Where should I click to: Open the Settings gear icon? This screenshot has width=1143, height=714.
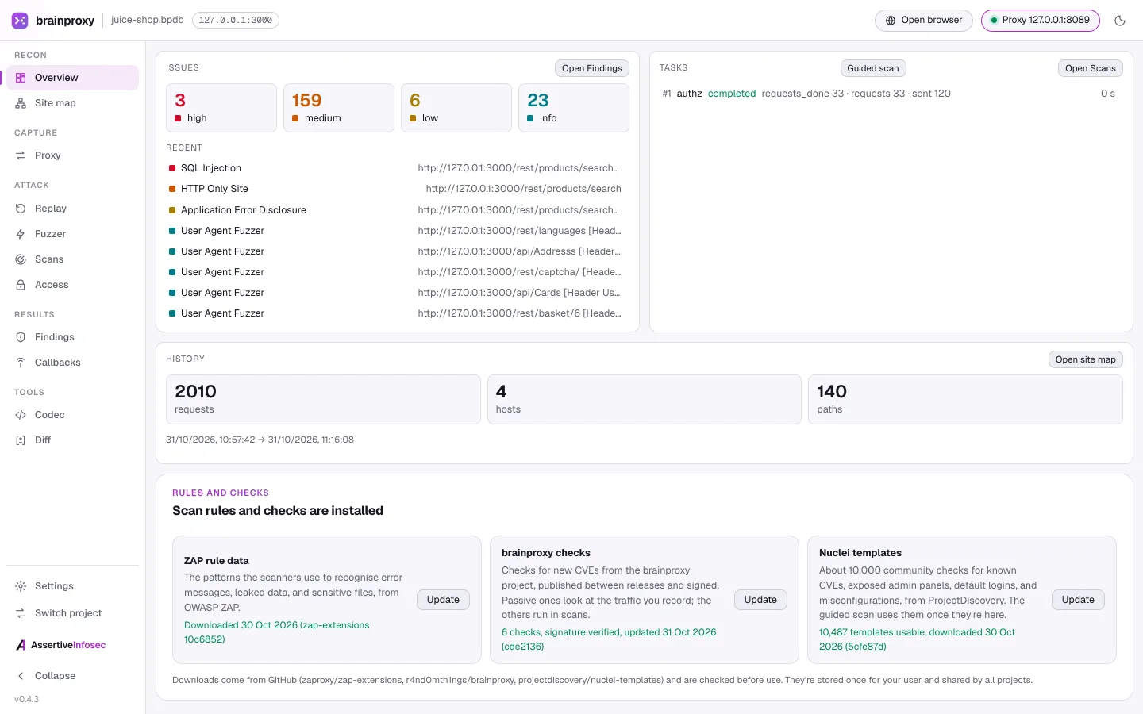pyautogui.click(x=21, y=586)
